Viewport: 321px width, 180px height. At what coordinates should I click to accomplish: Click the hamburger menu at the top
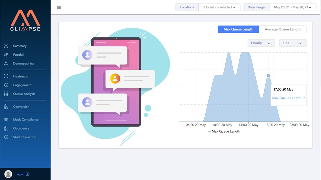coord(59,7)
